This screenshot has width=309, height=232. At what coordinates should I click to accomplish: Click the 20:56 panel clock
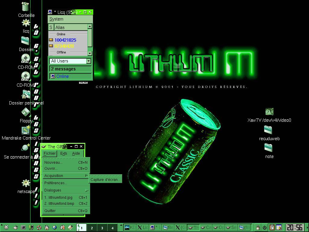295,227
